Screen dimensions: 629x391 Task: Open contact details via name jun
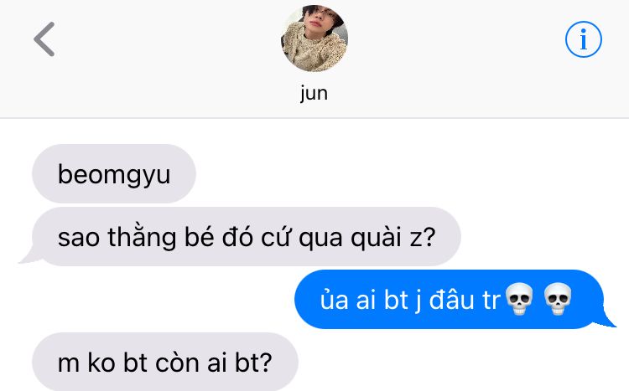pos(314,93)
